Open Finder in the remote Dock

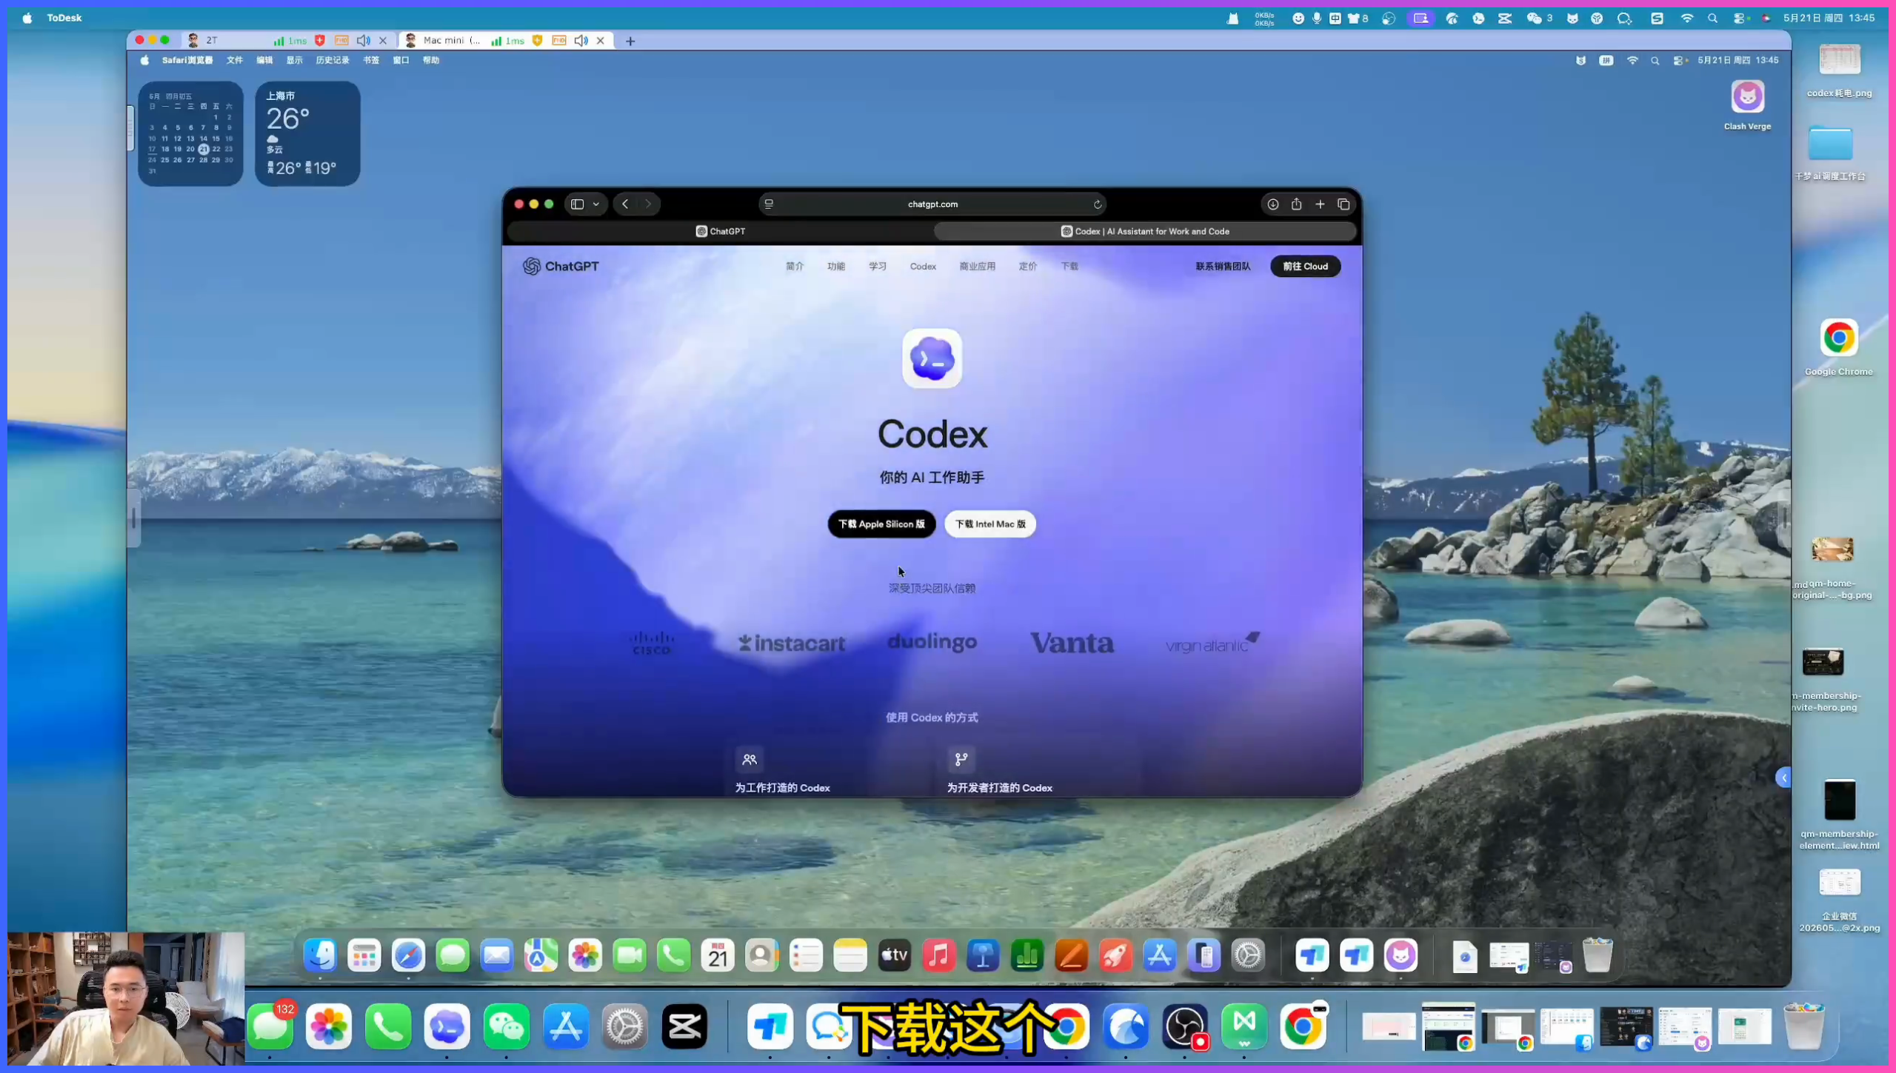[320, 955]
